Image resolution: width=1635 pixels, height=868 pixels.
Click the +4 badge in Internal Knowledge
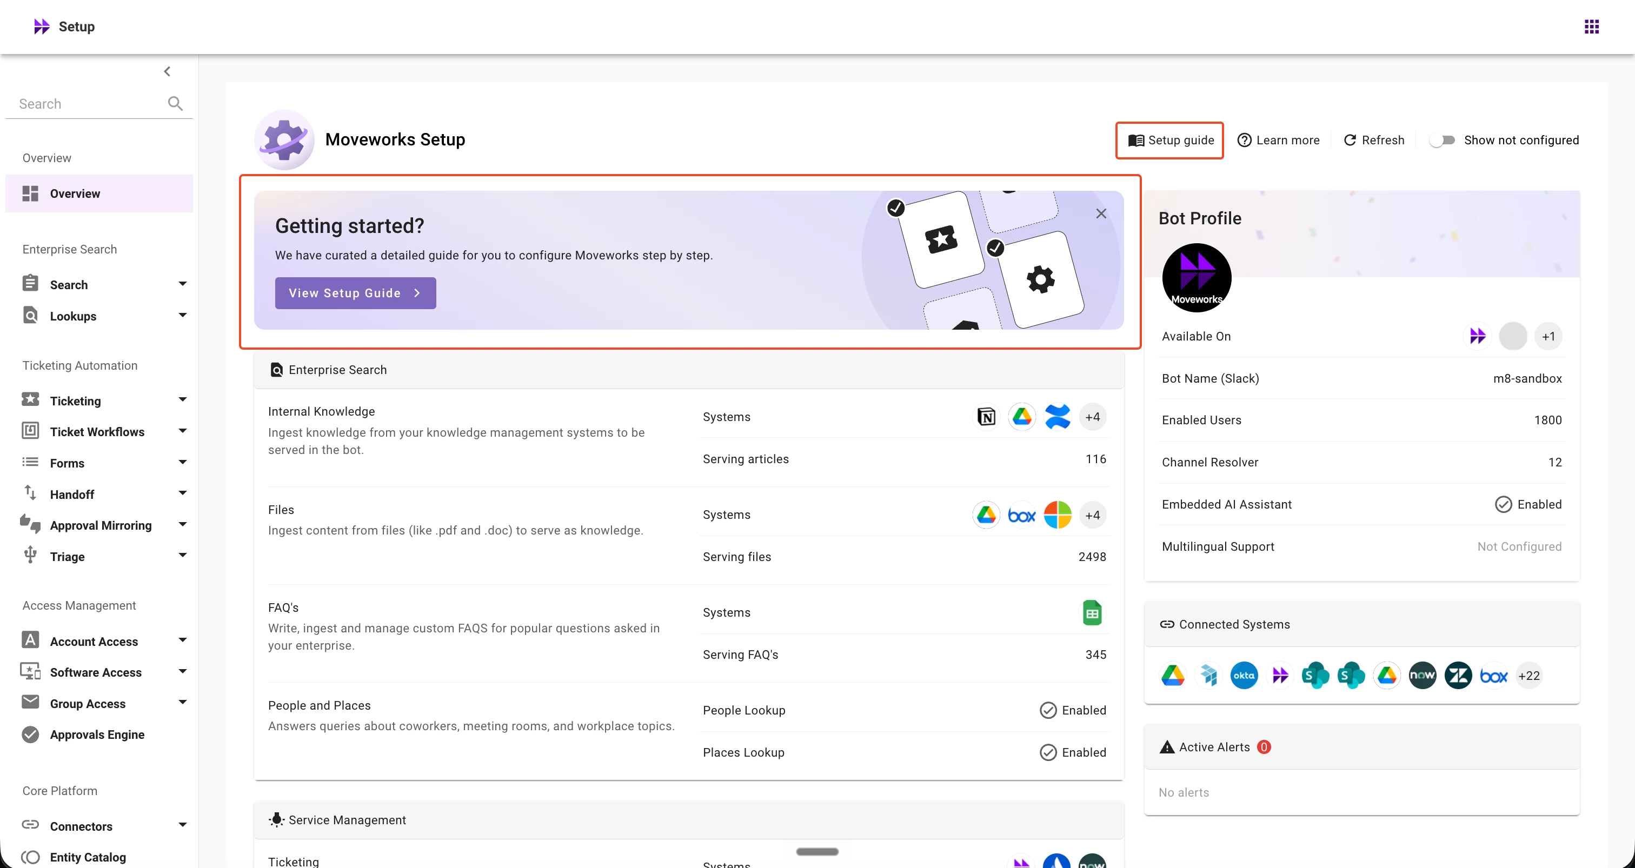(1092, 417)
